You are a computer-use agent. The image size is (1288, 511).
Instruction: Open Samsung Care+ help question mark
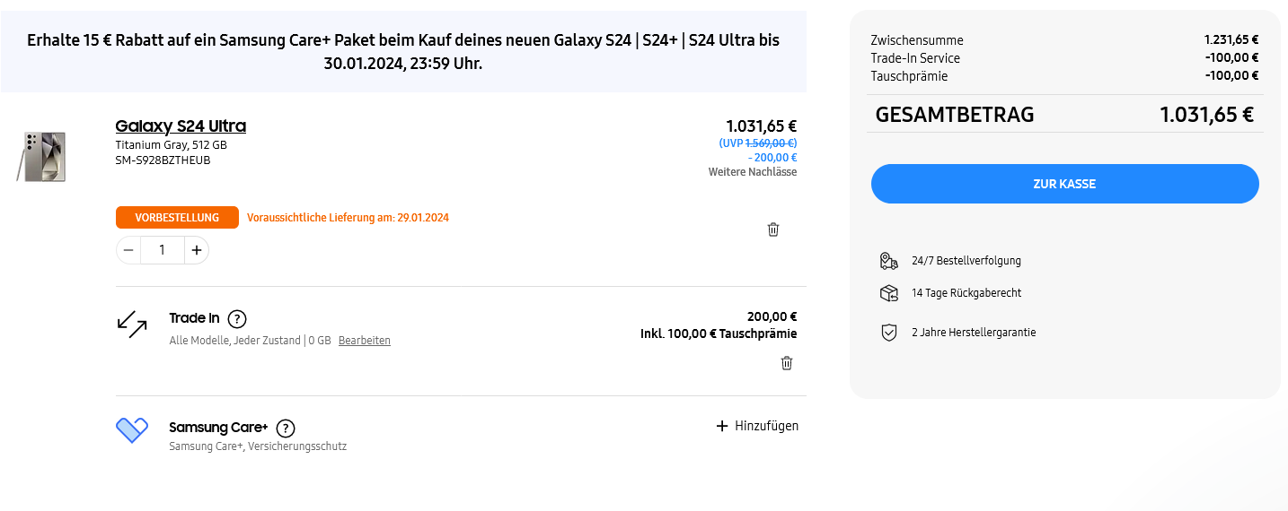pos(286,429)
